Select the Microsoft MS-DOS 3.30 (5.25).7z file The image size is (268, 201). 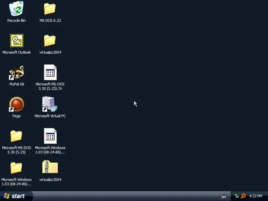coord(50,72)
